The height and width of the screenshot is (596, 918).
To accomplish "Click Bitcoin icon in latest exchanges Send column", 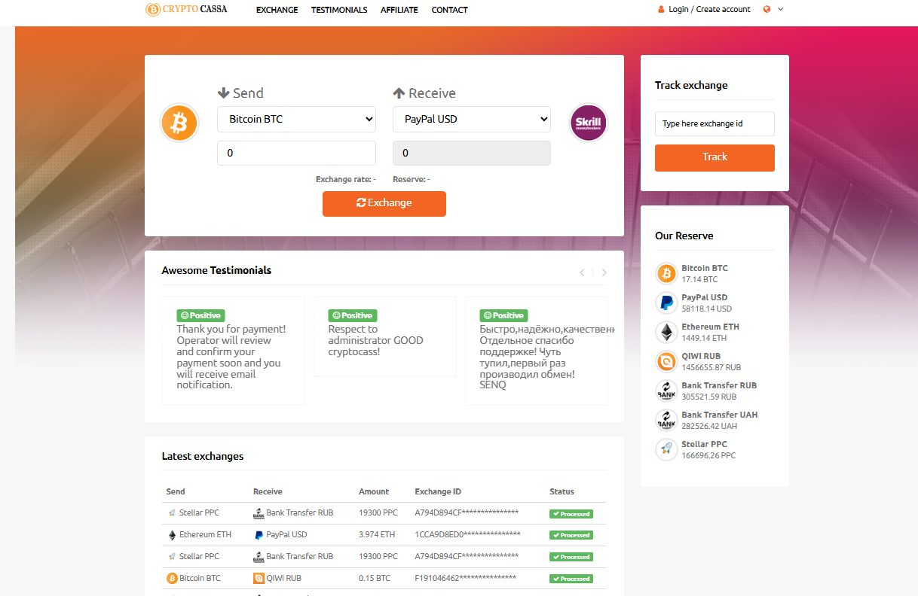I will click(x=172, y=579).
